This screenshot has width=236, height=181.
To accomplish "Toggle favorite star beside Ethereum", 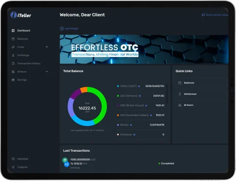I will point(134,135).
